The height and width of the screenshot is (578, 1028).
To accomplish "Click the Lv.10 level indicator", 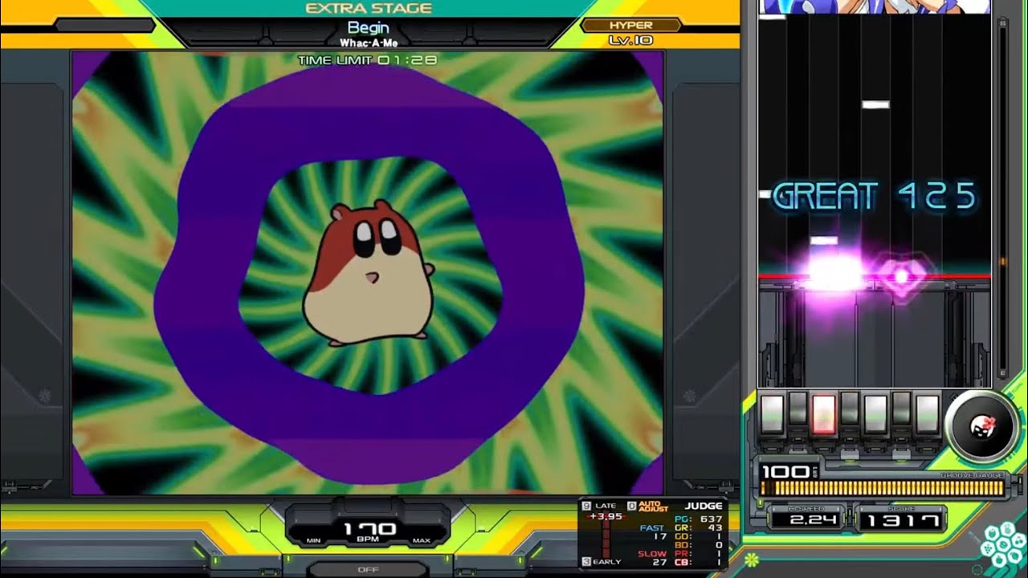I will coord(630,40).
